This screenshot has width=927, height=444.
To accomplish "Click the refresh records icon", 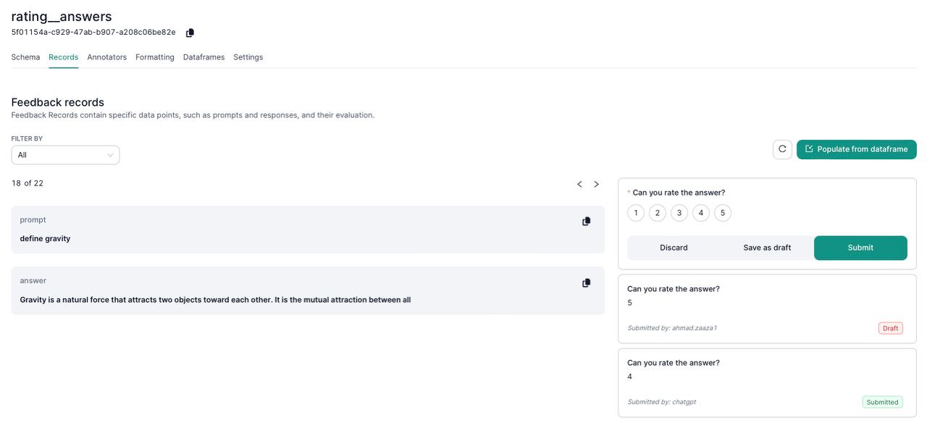I will 782,149.
